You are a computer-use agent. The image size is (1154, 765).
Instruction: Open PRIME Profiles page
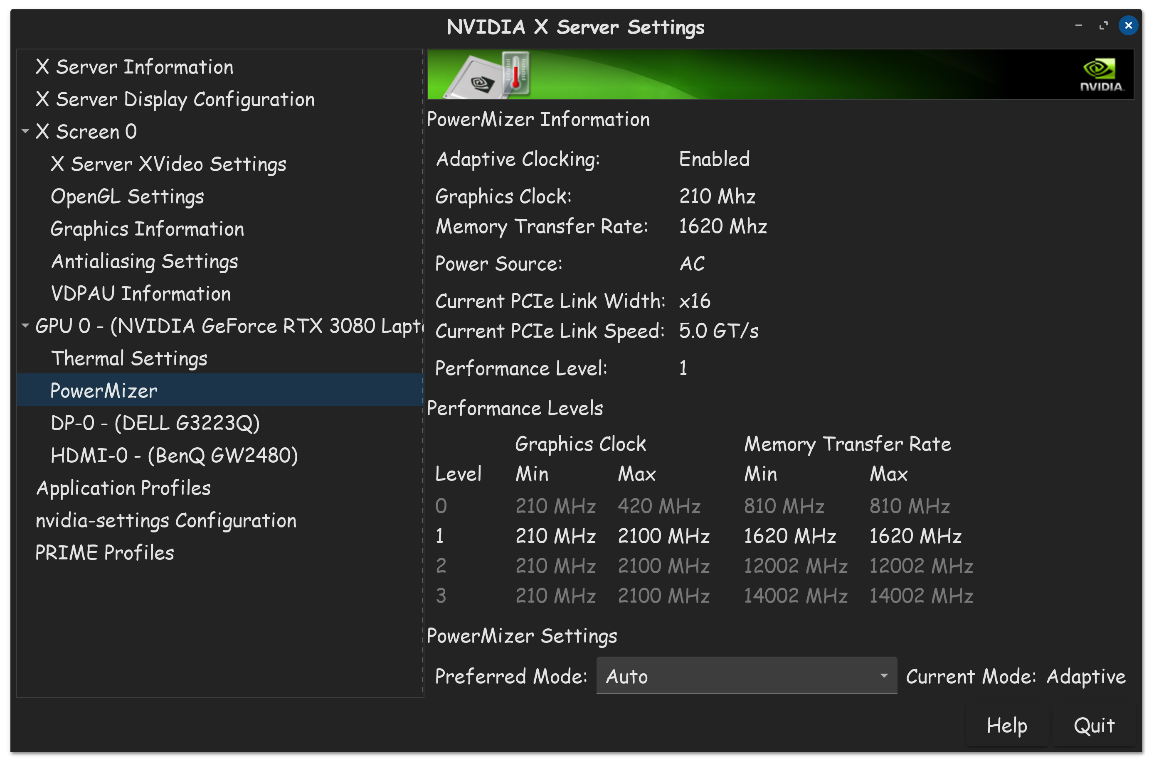point(104,553)
